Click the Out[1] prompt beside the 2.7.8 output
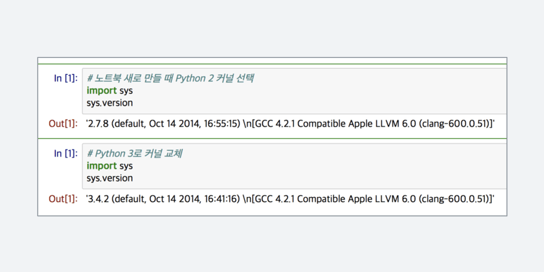The width and height of the screenshot is (544, 272). [x=63, y=123]
